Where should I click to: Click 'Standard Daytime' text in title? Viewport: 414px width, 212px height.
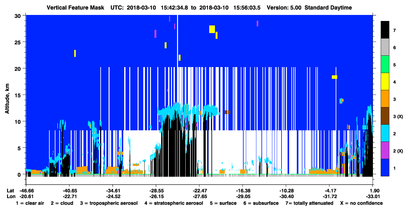328,8
